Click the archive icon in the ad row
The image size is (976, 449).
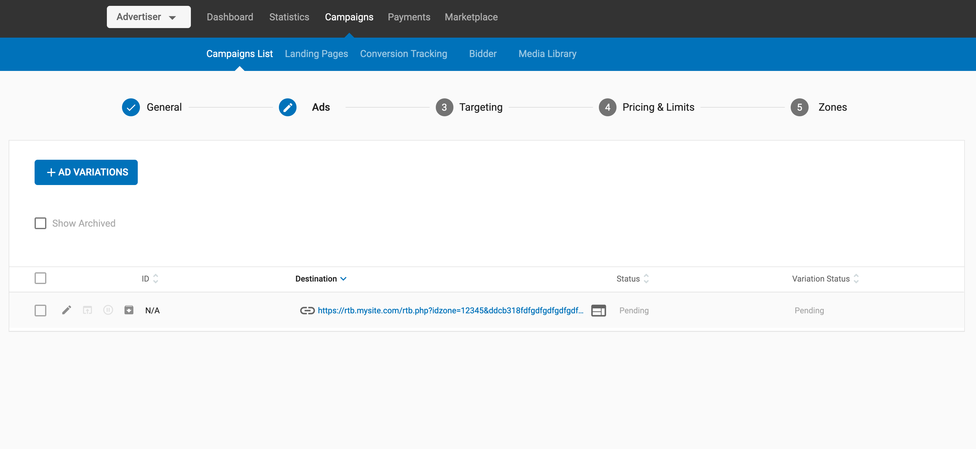[129, 310]
